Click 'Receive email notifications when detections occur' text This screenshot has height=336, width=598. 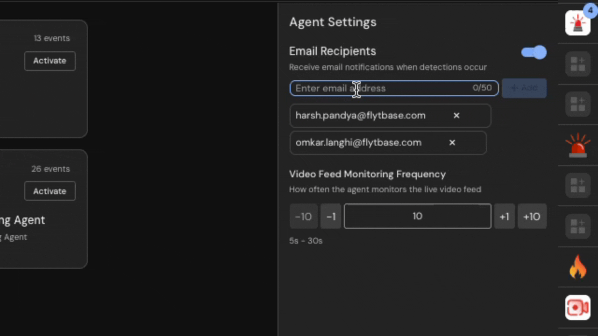(x=388, y=67)
